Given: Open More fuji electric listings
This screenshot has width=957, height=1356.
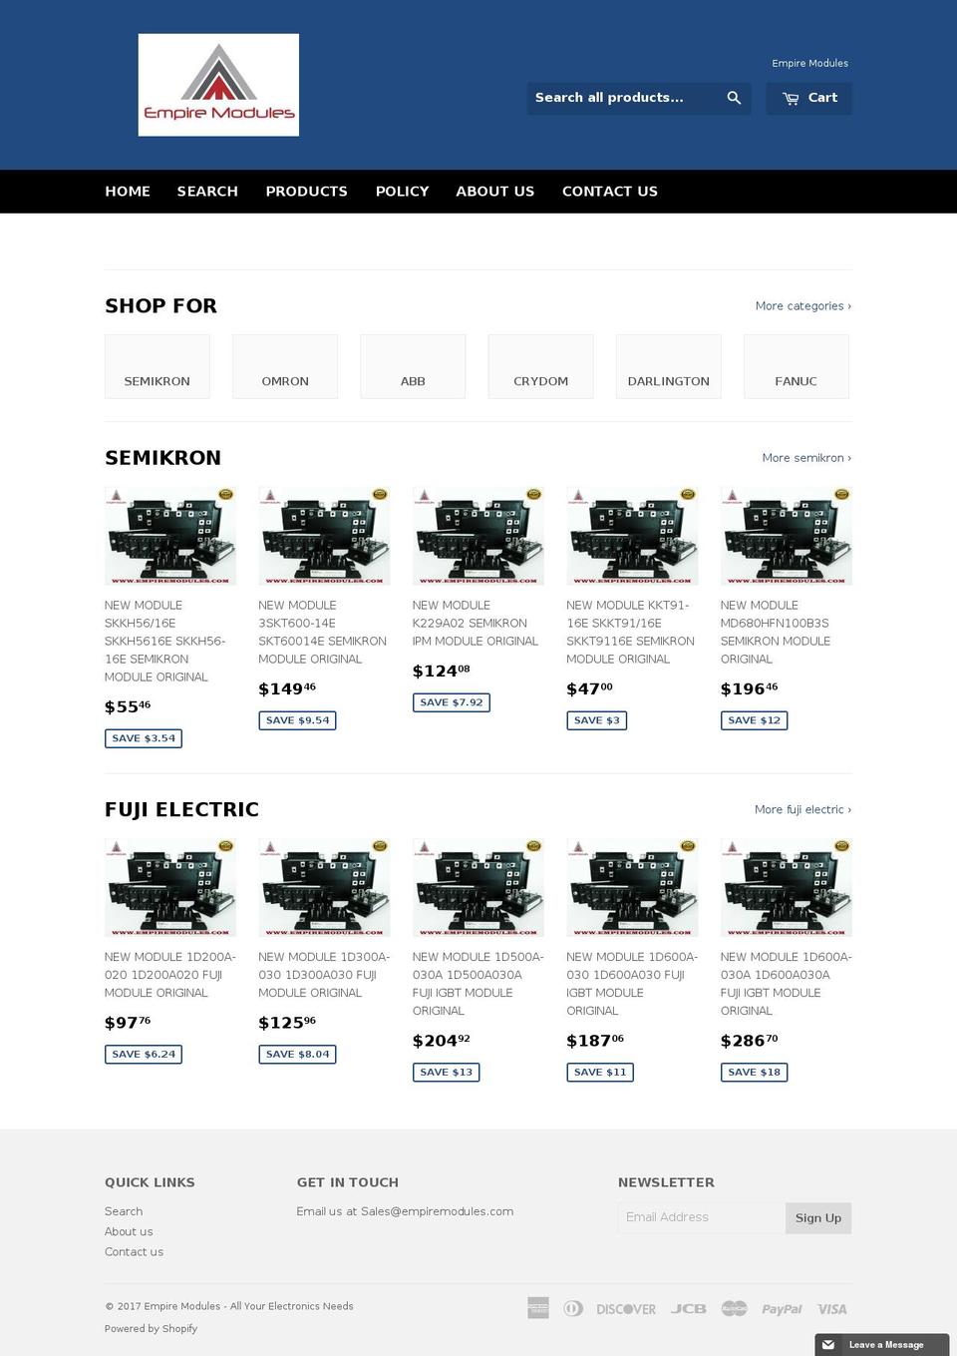Looking at the screenshot, I should [x=802, y=809].
